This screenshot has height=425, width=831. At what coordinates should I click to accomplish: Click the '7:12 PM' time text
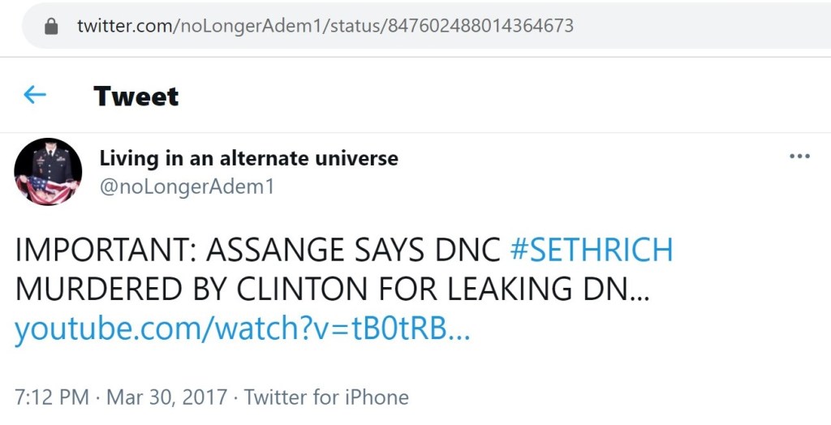(51, 397)
